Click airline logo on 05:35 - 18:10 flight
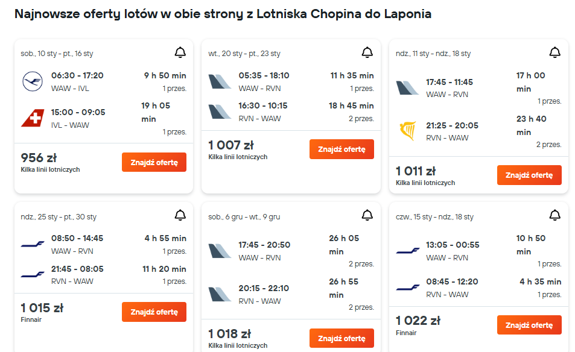 point(220,81)
